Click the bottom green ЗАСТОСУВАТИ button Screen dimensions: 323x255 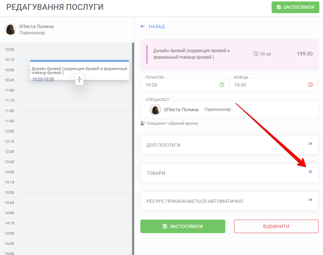tap(183, 226)
